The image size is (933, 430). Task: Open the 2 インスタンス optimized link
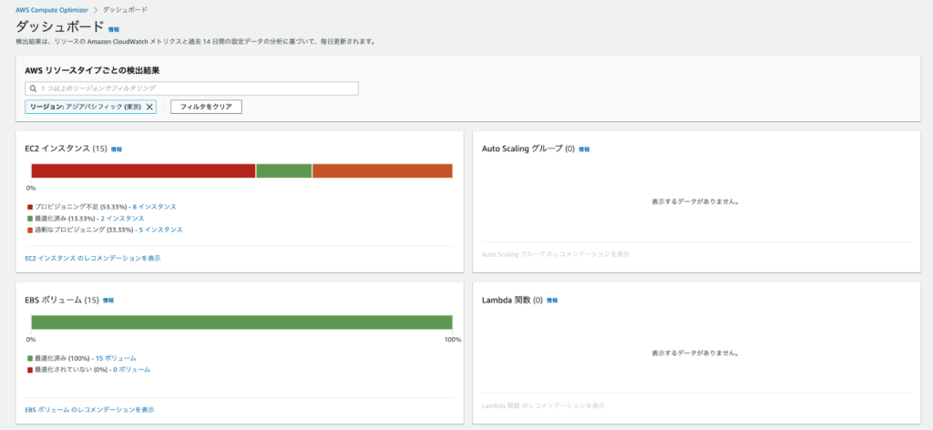(122, 219)
